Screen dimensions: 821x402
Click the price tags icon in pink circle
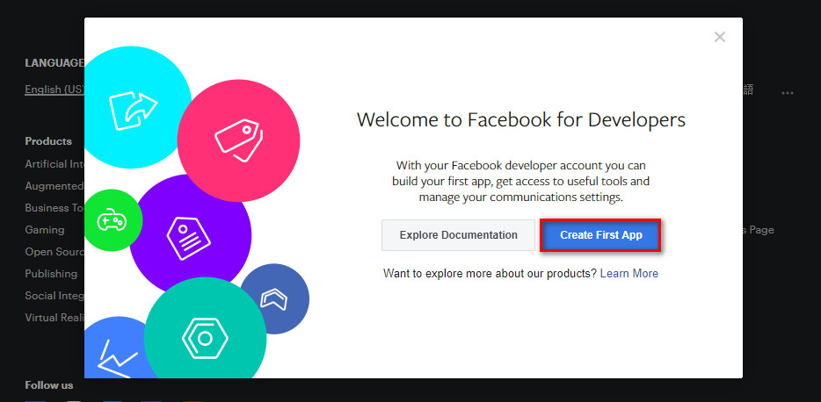tap(239, 140)
